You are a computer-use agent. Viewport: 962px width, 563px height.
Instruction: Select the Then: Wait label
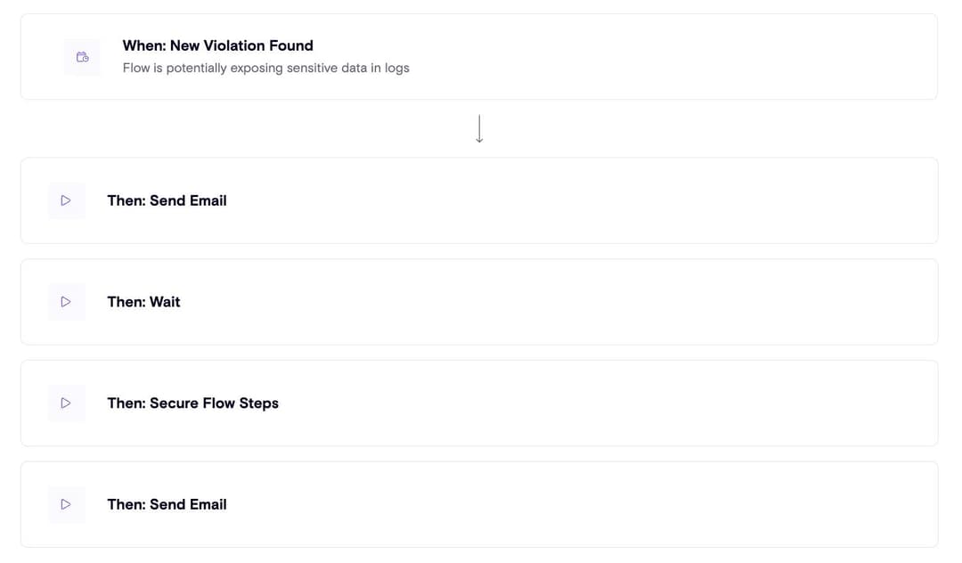[143, 302]
